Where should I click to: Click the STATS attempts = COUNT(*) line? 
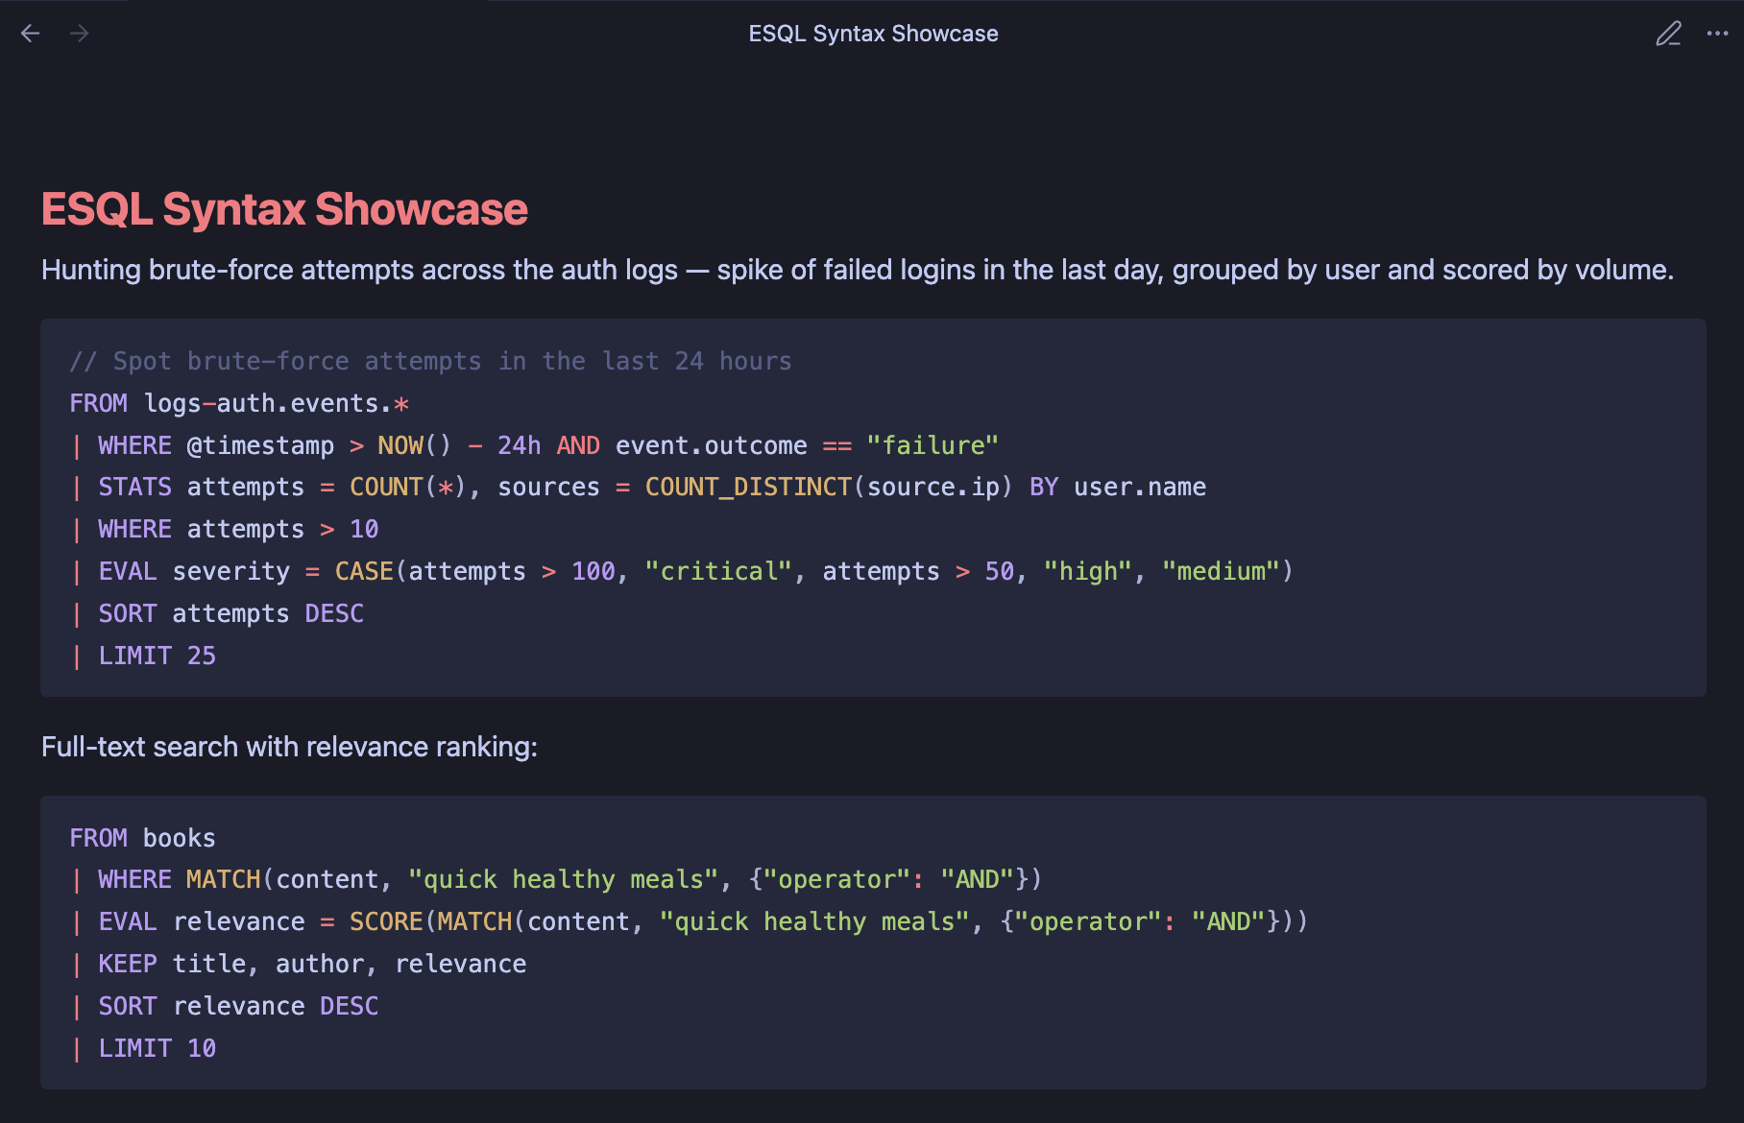[638, 488]
